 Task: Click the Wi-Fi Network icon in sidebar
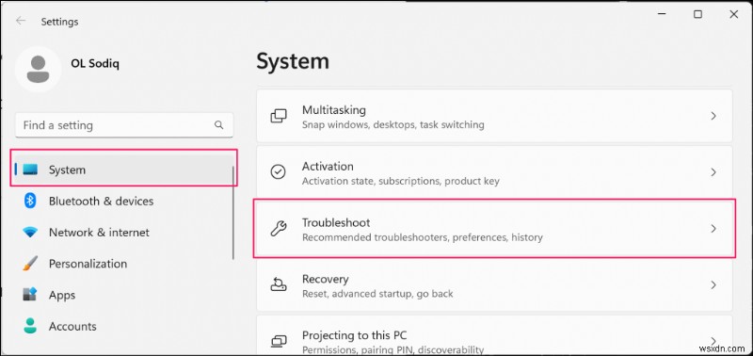tap(30, 233)
